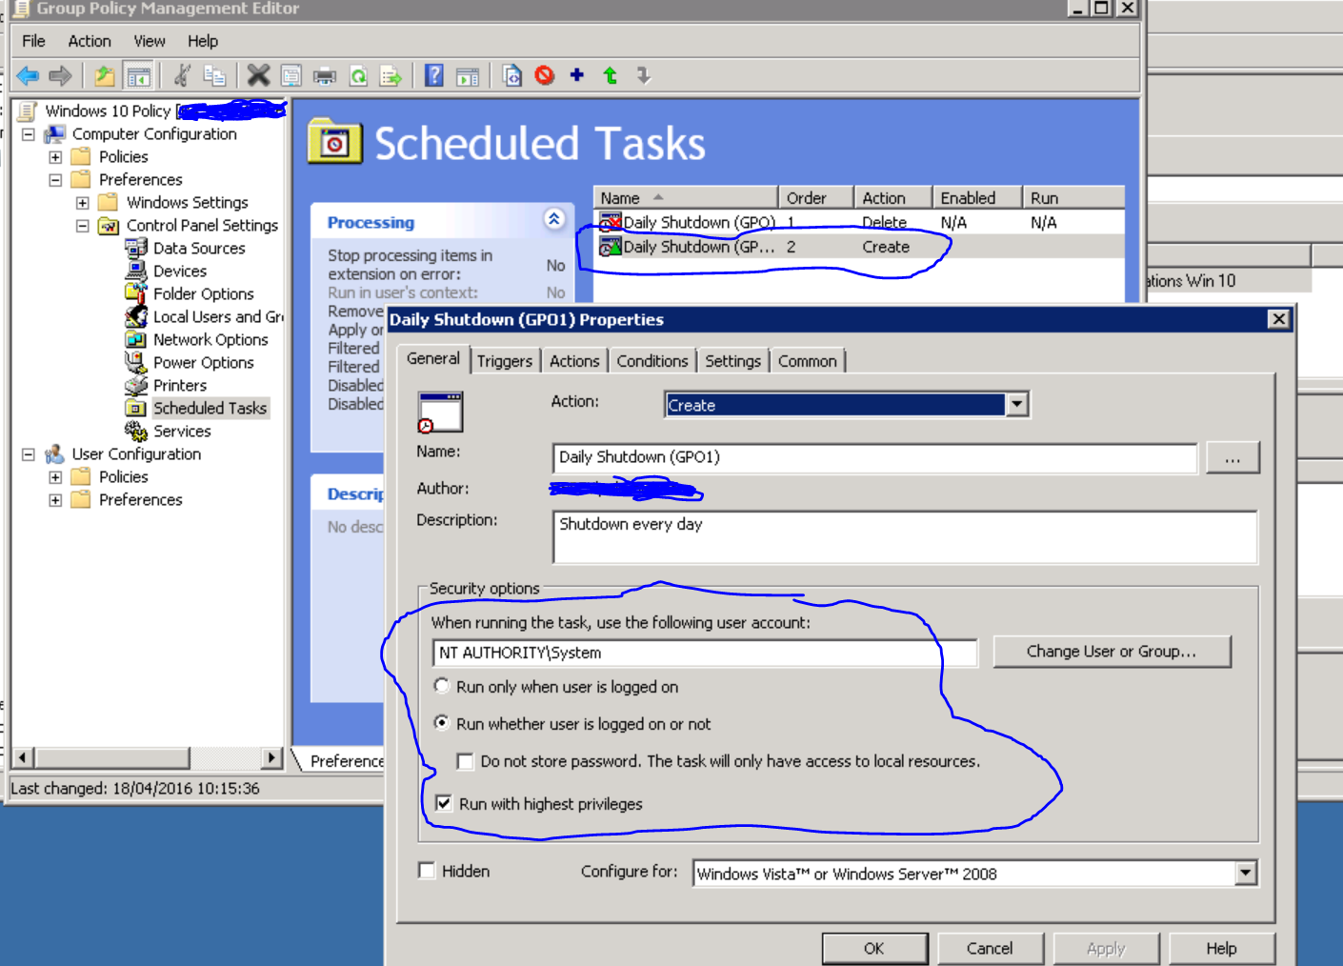The width and height of the screenshot is (1343, 966).
Task: Select Network Options in the tree
Action: tap(210, 339)
